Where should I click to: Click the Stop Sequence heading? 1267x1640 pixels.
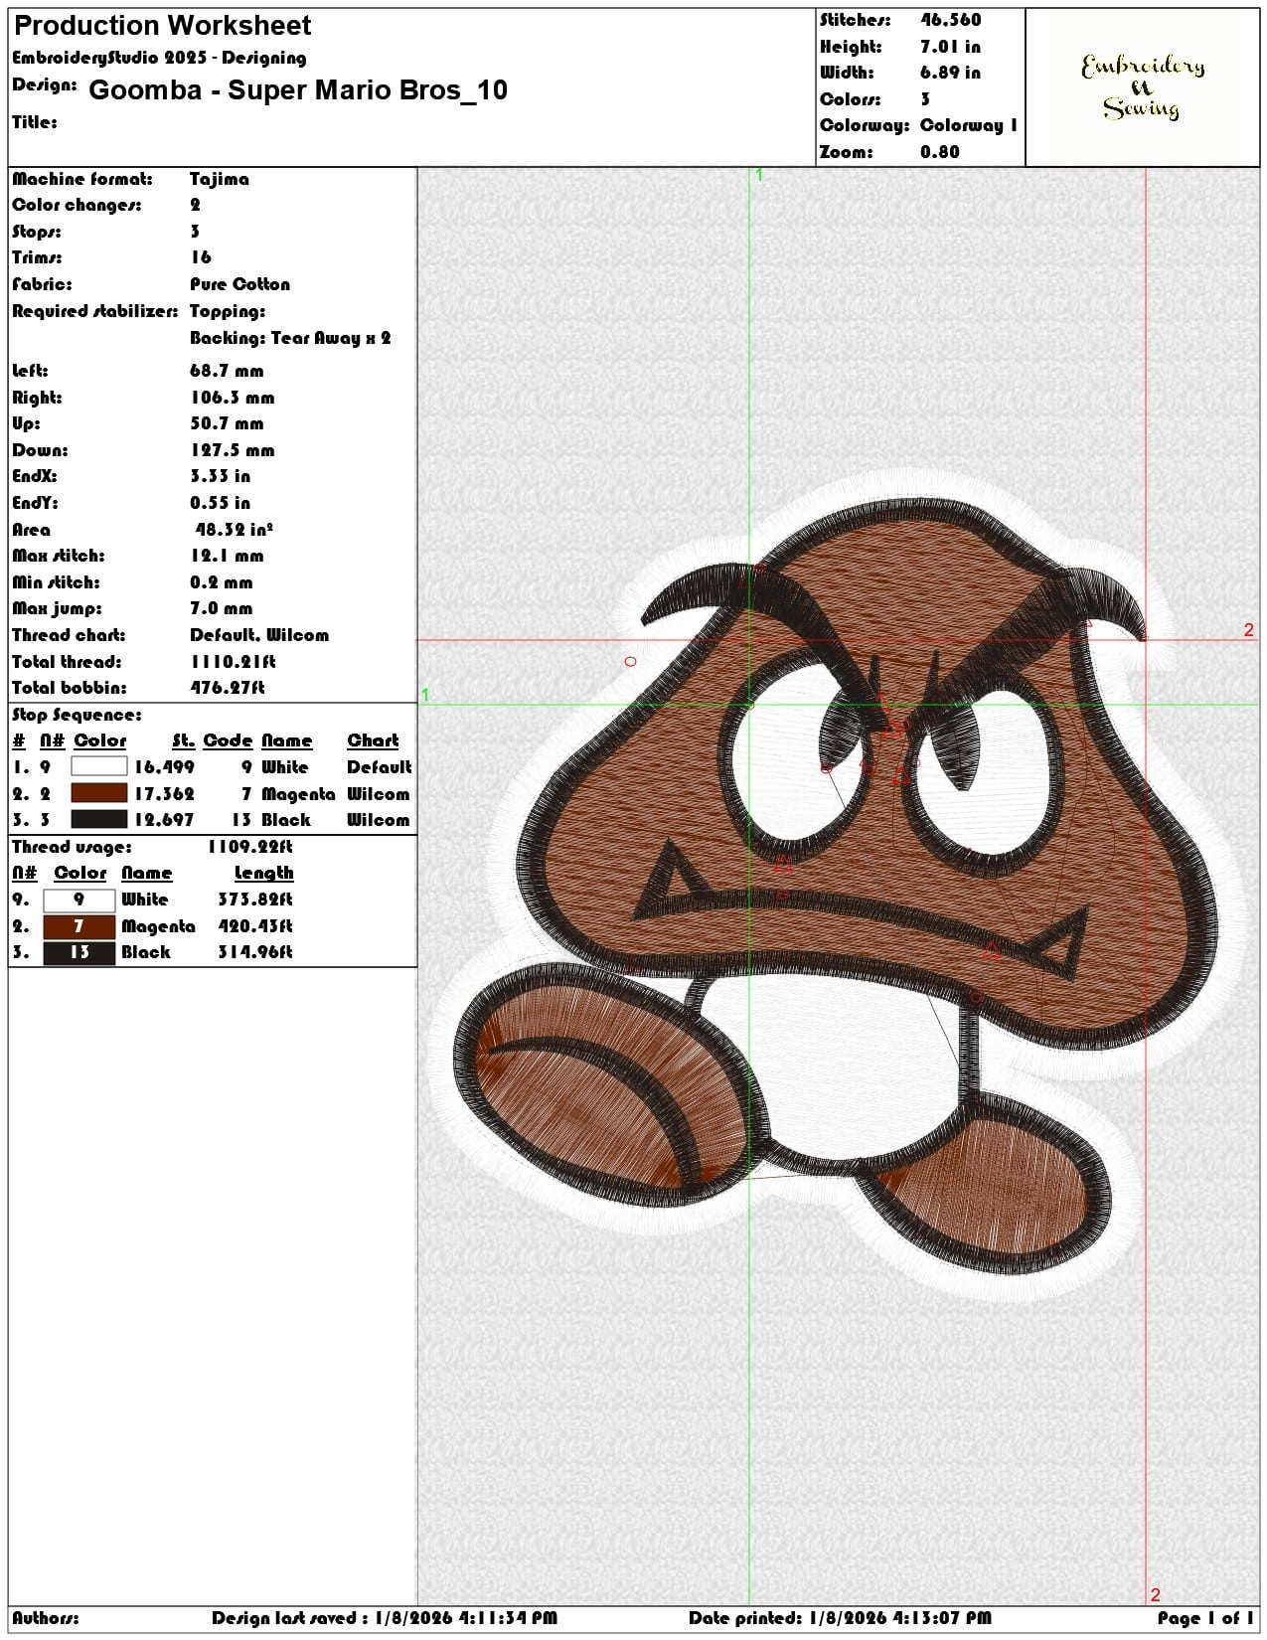[77, 715]
